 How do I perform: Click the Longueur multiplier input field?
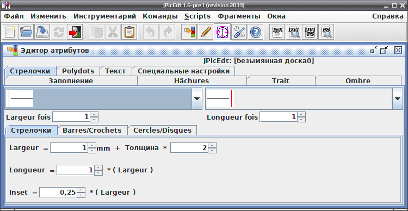tap(76, 170)
